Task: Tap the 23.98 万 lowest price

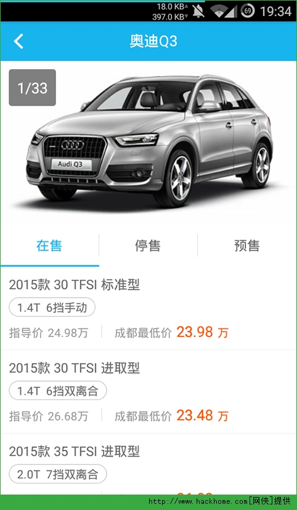Action: point(203,332)
